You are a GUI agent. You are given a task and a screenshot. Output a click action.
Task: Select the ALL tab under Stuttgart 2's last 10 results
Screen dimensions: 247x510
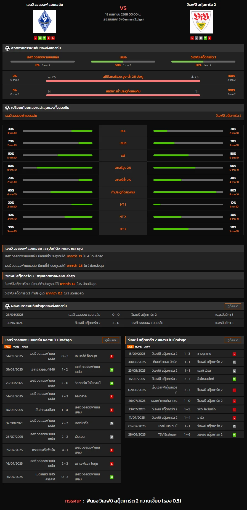[130, 347]
